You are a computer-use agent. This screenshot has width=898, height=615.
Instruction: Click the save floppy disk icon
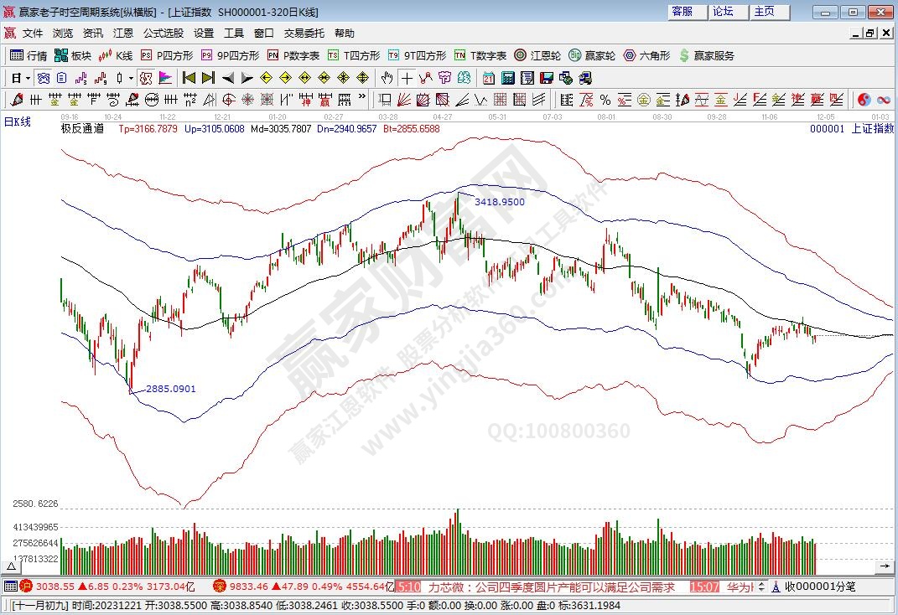tap(546, 78)
